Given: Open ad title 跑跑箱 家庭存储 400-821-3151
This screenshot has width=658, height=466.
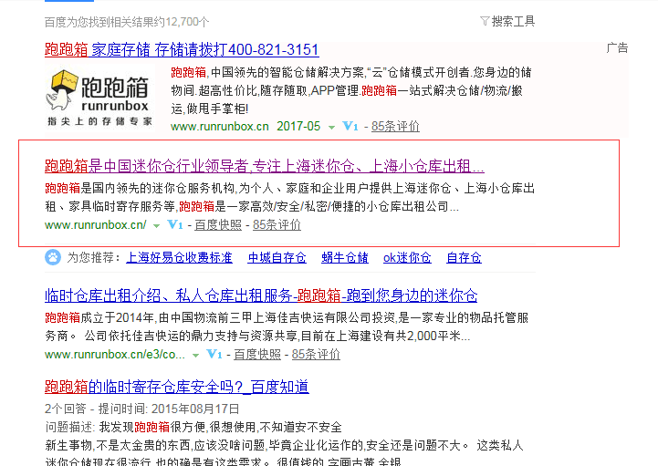Looking at the screenshot, I should pos(182,50).
